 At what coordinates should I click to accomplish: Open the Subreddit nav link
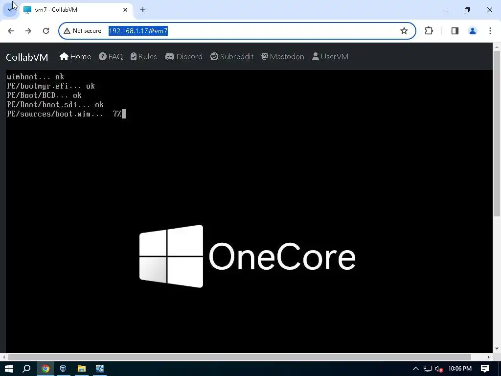(x=232, y=57)
